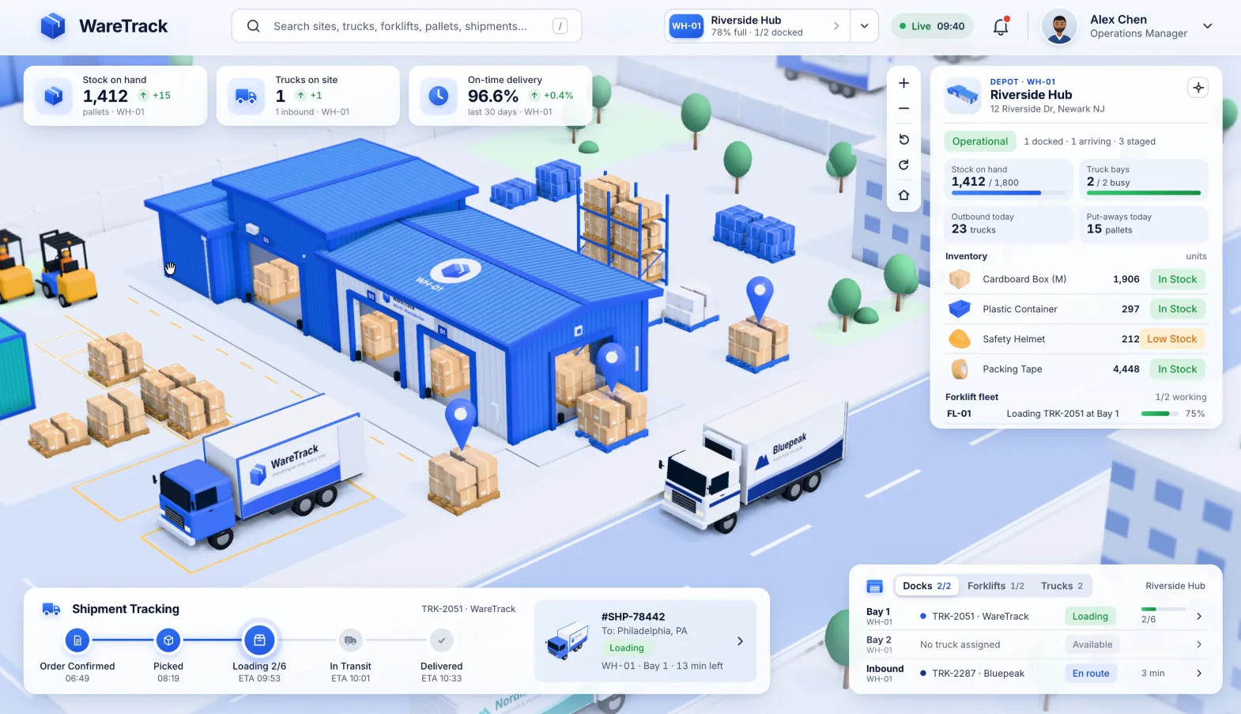
Task: Select the Picked step icon
Action: (168, 640)
